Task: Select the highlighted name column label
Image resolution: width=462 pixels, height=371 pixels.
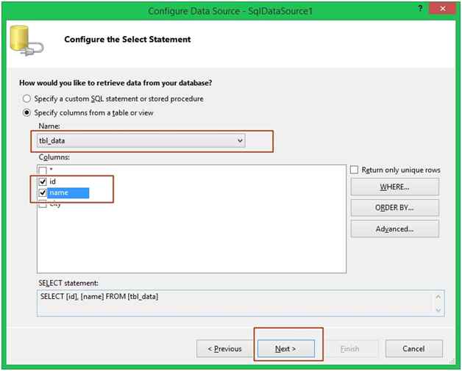Action: (68, 192)
